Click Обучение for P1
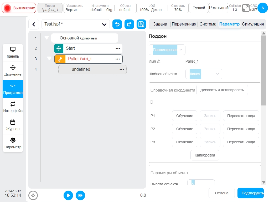 click(x=185, y=116)
